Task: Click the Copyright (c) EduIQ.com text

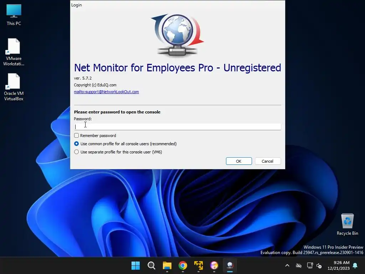Action: tap(95, 85)
